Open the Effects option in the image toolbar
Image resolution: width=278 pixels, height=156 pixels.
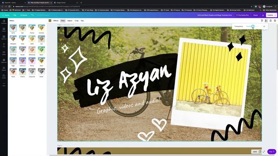click(56, 21)
